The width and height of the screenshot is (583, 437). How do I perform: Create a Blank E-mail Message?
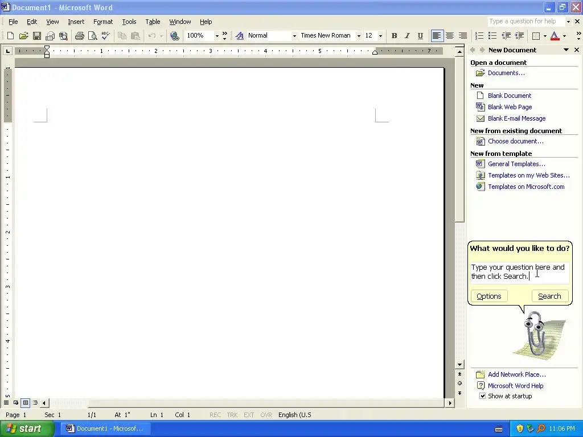(516, 118)
